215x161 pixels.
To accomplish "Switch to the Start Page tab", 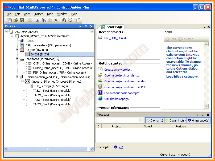I will [113, 27].
